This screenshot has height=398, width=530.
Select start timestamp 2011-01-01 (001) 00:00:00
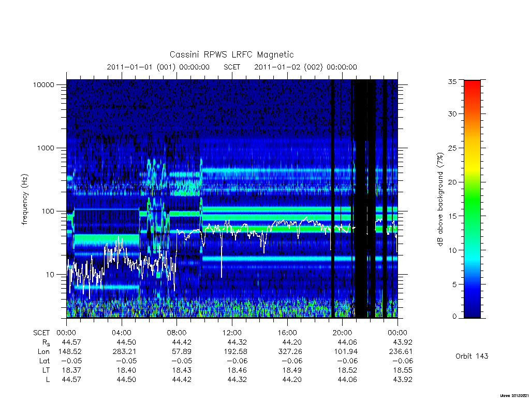pos(158,67)
